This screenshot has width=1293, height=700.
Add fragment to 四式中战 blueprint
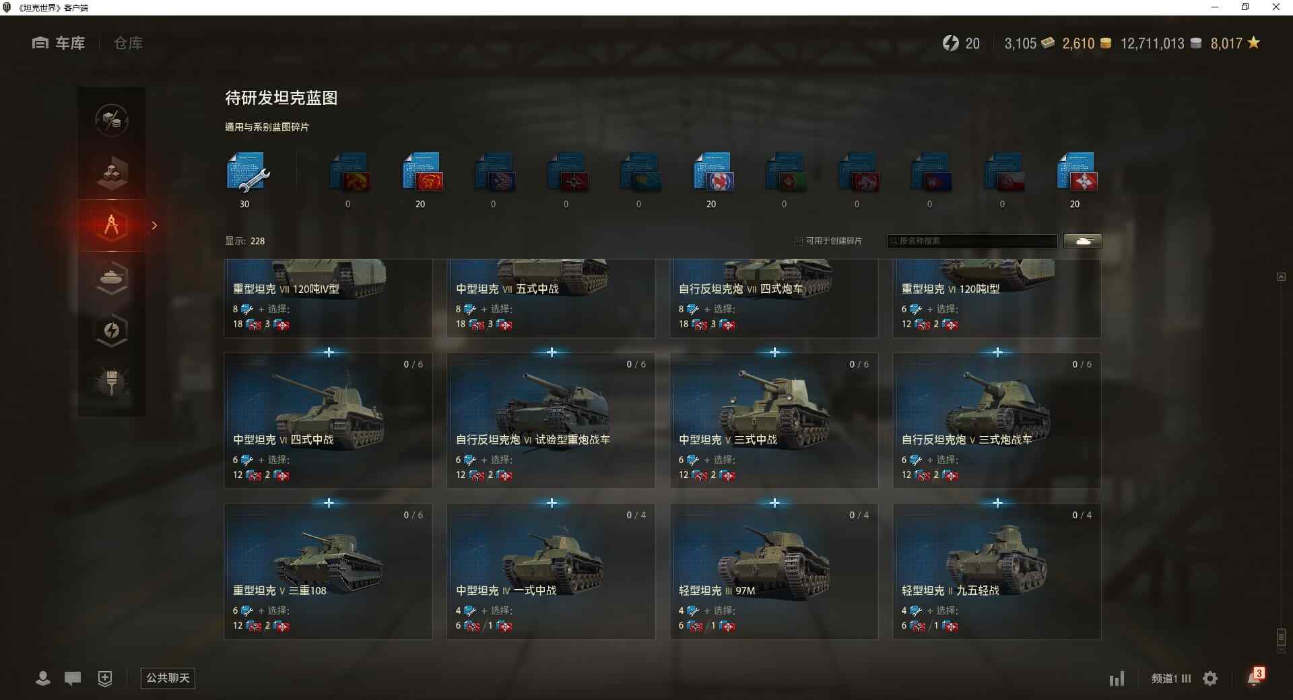coord(329,352)
